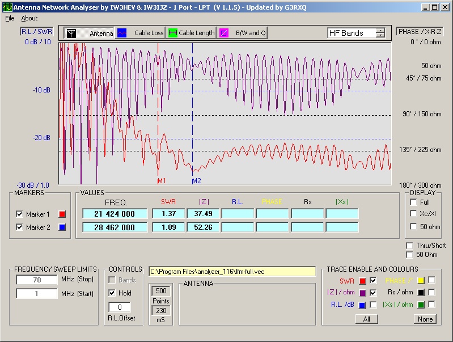Select the Antenna mode icon
The width and height of the screenshot is (453, 342).
tap(71, 33)
